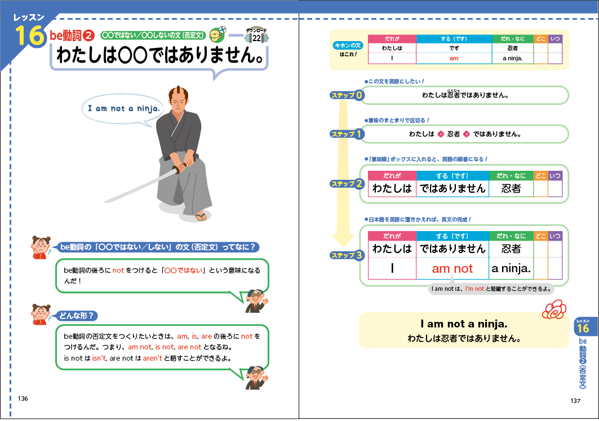
Task: Click the caption 'この文を英語にしたい！'
Action: [x=394, y=81]
